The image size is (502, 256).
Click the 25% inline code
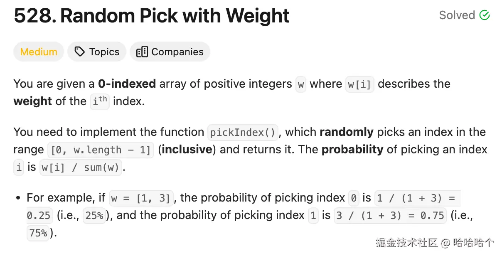click(x=94, y=216)
